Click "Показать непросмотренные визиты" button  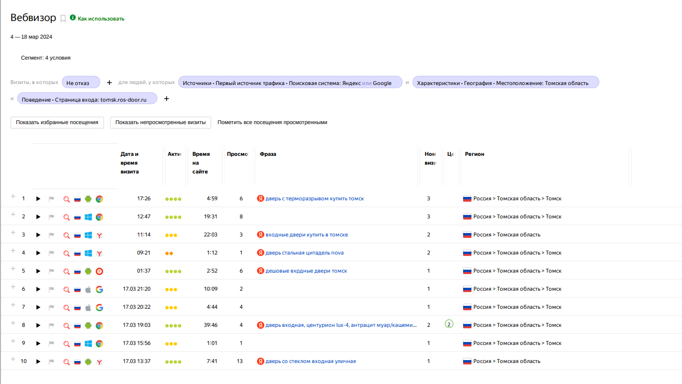[x=160, y=122]
